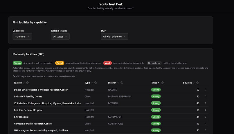Sort table by Sources column sort arrows
The width and height of the screenshot is (234, 134).
(x=194, y=83)
